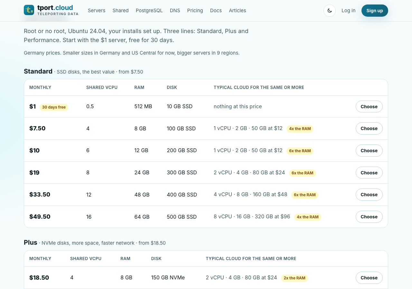
Task: Click the "$33.50" price cell
Action: pyautogui.click(x=40, y=195)
